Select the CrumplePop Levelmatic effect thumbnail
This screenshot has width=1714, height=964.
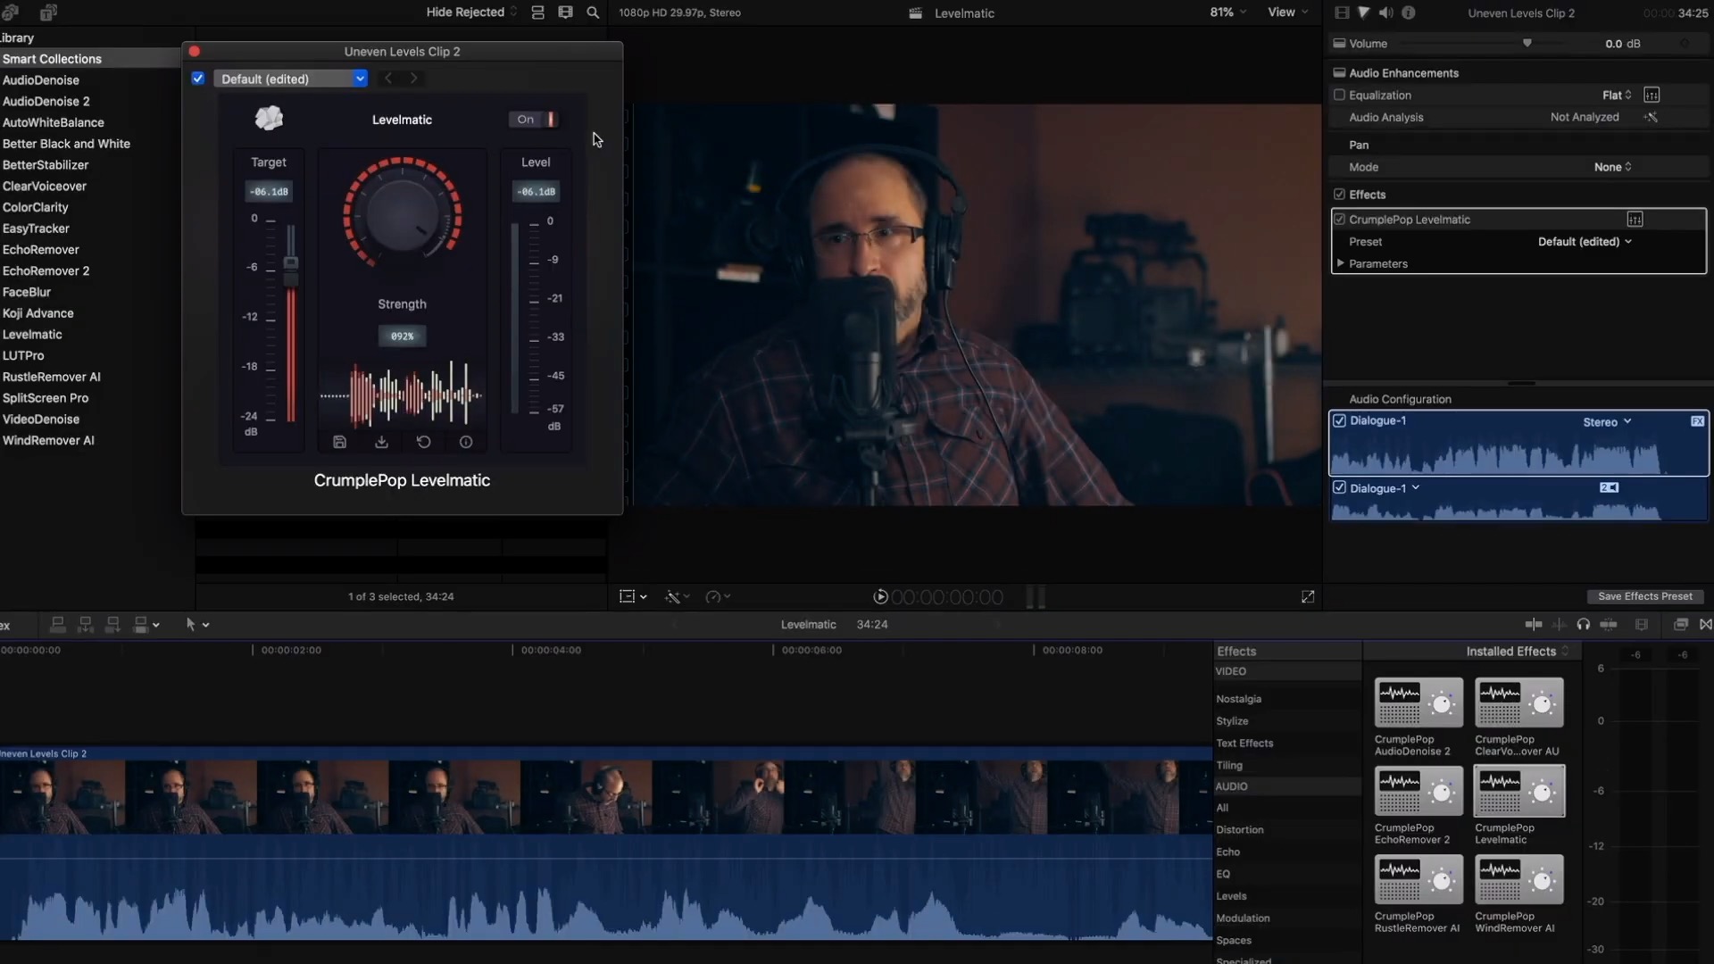click(x=1519, y=791)
